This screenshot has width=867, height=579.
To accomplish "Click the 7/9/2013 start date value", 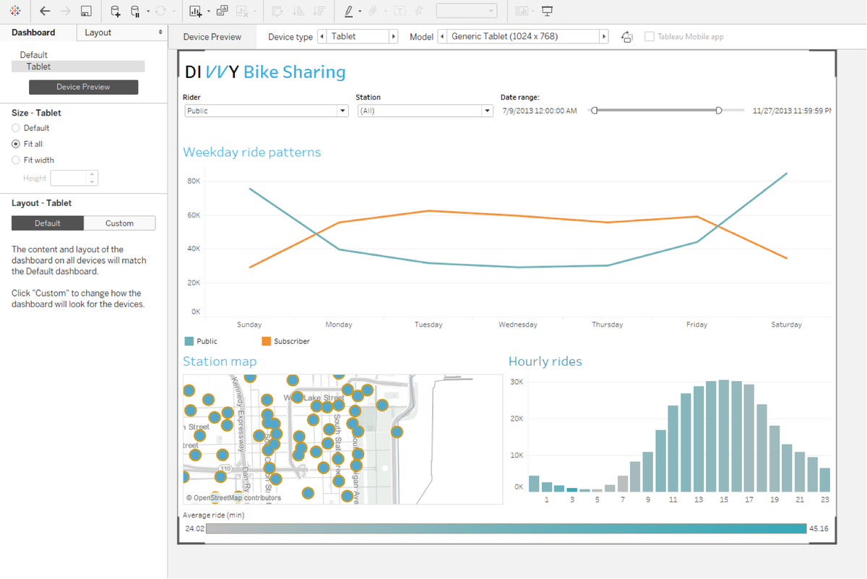I will [x=539, y=111].
